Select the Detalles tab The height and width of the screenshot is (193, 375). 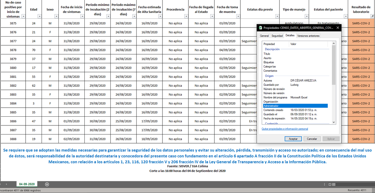[290, 36]
